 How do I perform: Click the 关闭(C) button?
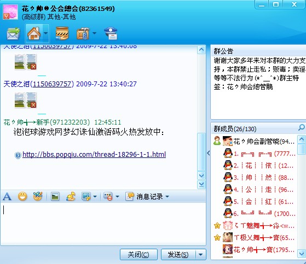coord(138,255)
